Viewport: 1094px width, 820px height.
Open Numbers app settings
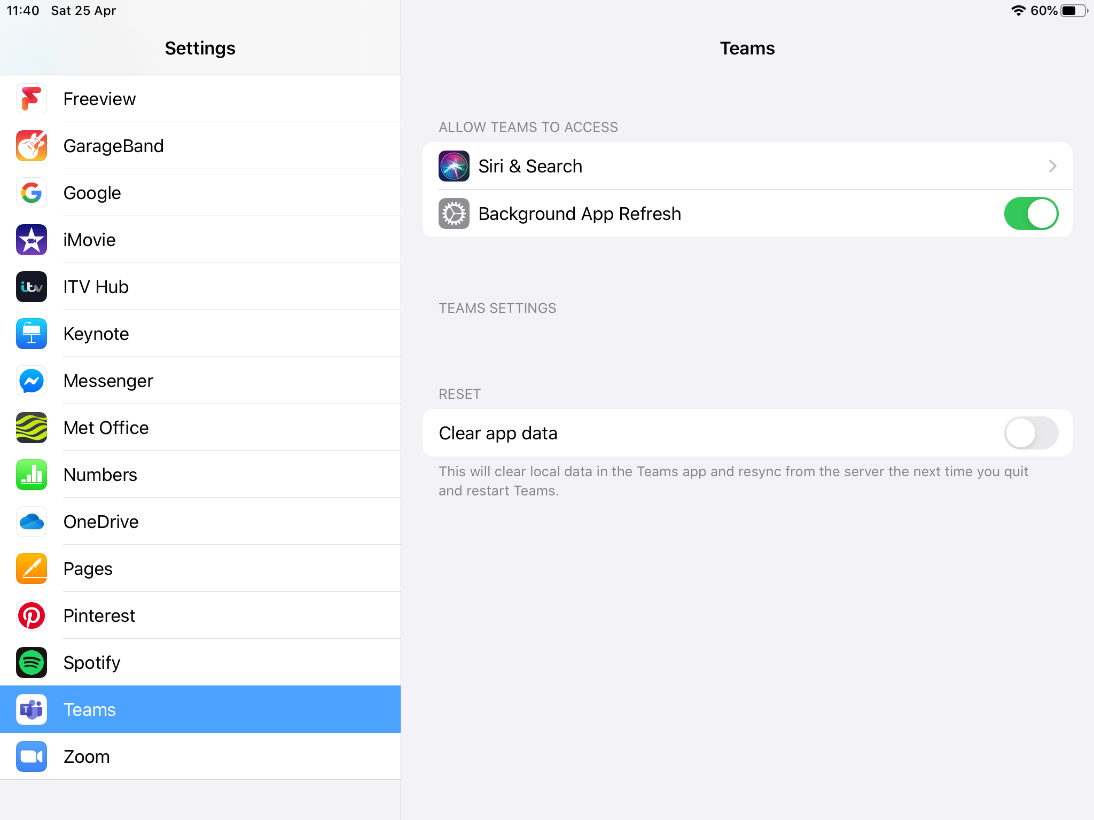[x=200, y=475]
